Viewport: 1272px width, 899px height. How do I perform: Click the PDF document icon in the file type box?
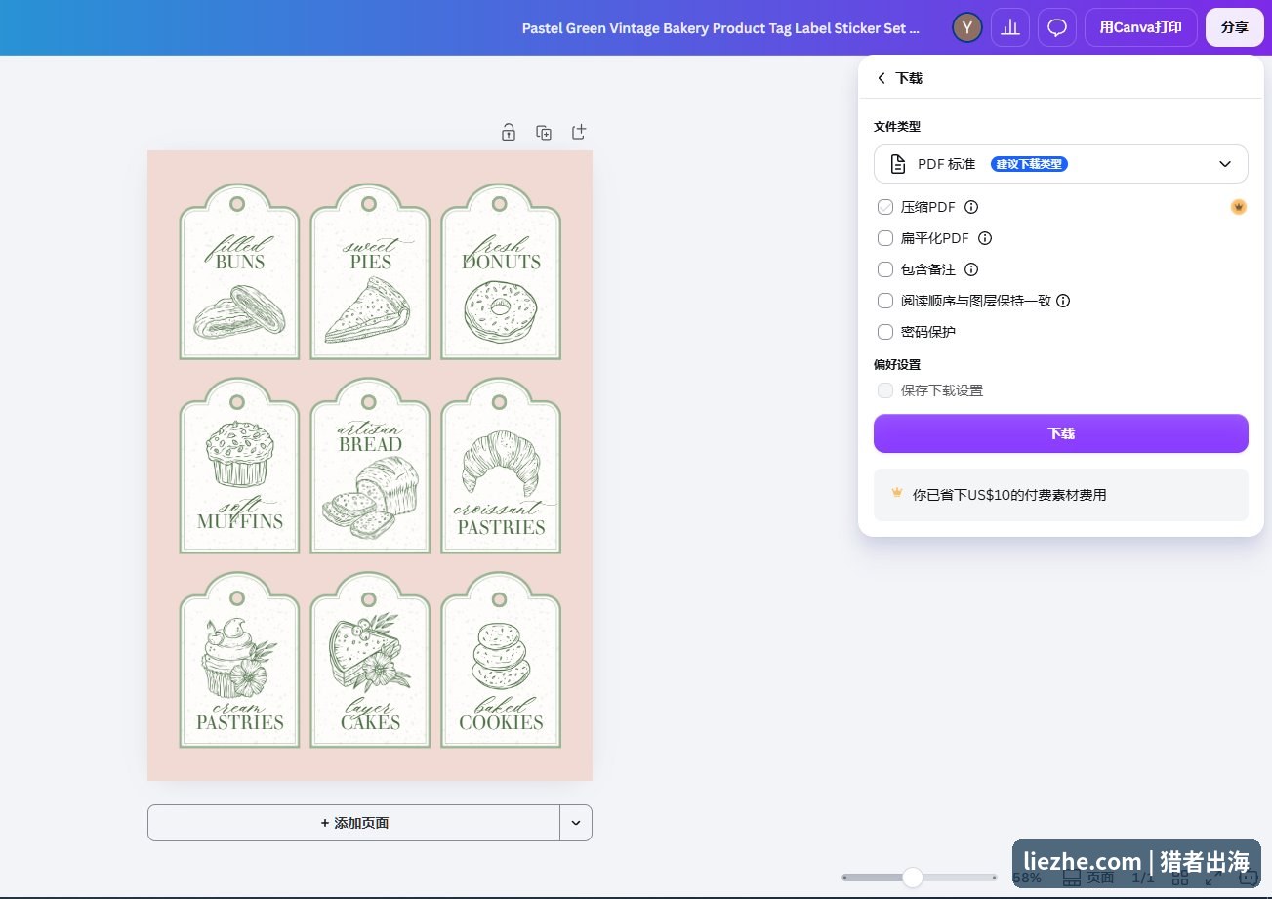tap(897, 164)
